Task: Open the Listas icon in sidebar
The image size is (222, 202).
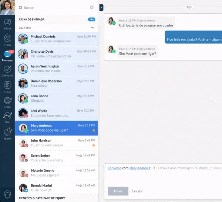Action: pos(7,85)
